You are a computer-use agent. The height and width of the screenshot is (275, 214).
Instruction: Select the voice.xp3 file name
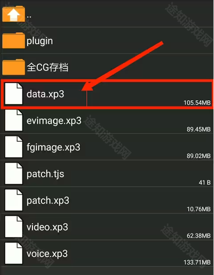pyautogui.click(x=47, y=254)
